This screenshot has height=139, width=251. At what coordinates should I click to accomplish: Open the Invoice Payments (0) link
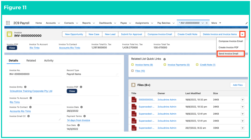click(x=178, y=65)
